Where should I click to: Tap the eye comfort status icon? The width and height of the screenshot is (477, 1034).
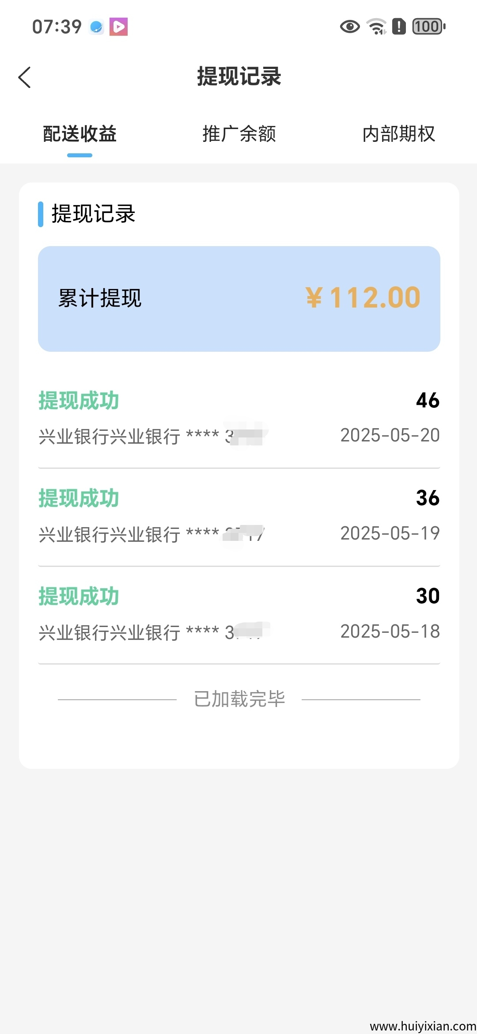click(350, 27)
